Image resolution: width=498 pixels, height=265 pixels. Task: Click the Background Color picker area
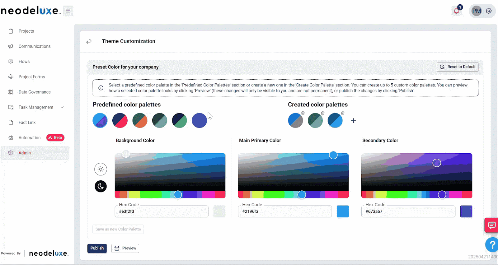170,172
